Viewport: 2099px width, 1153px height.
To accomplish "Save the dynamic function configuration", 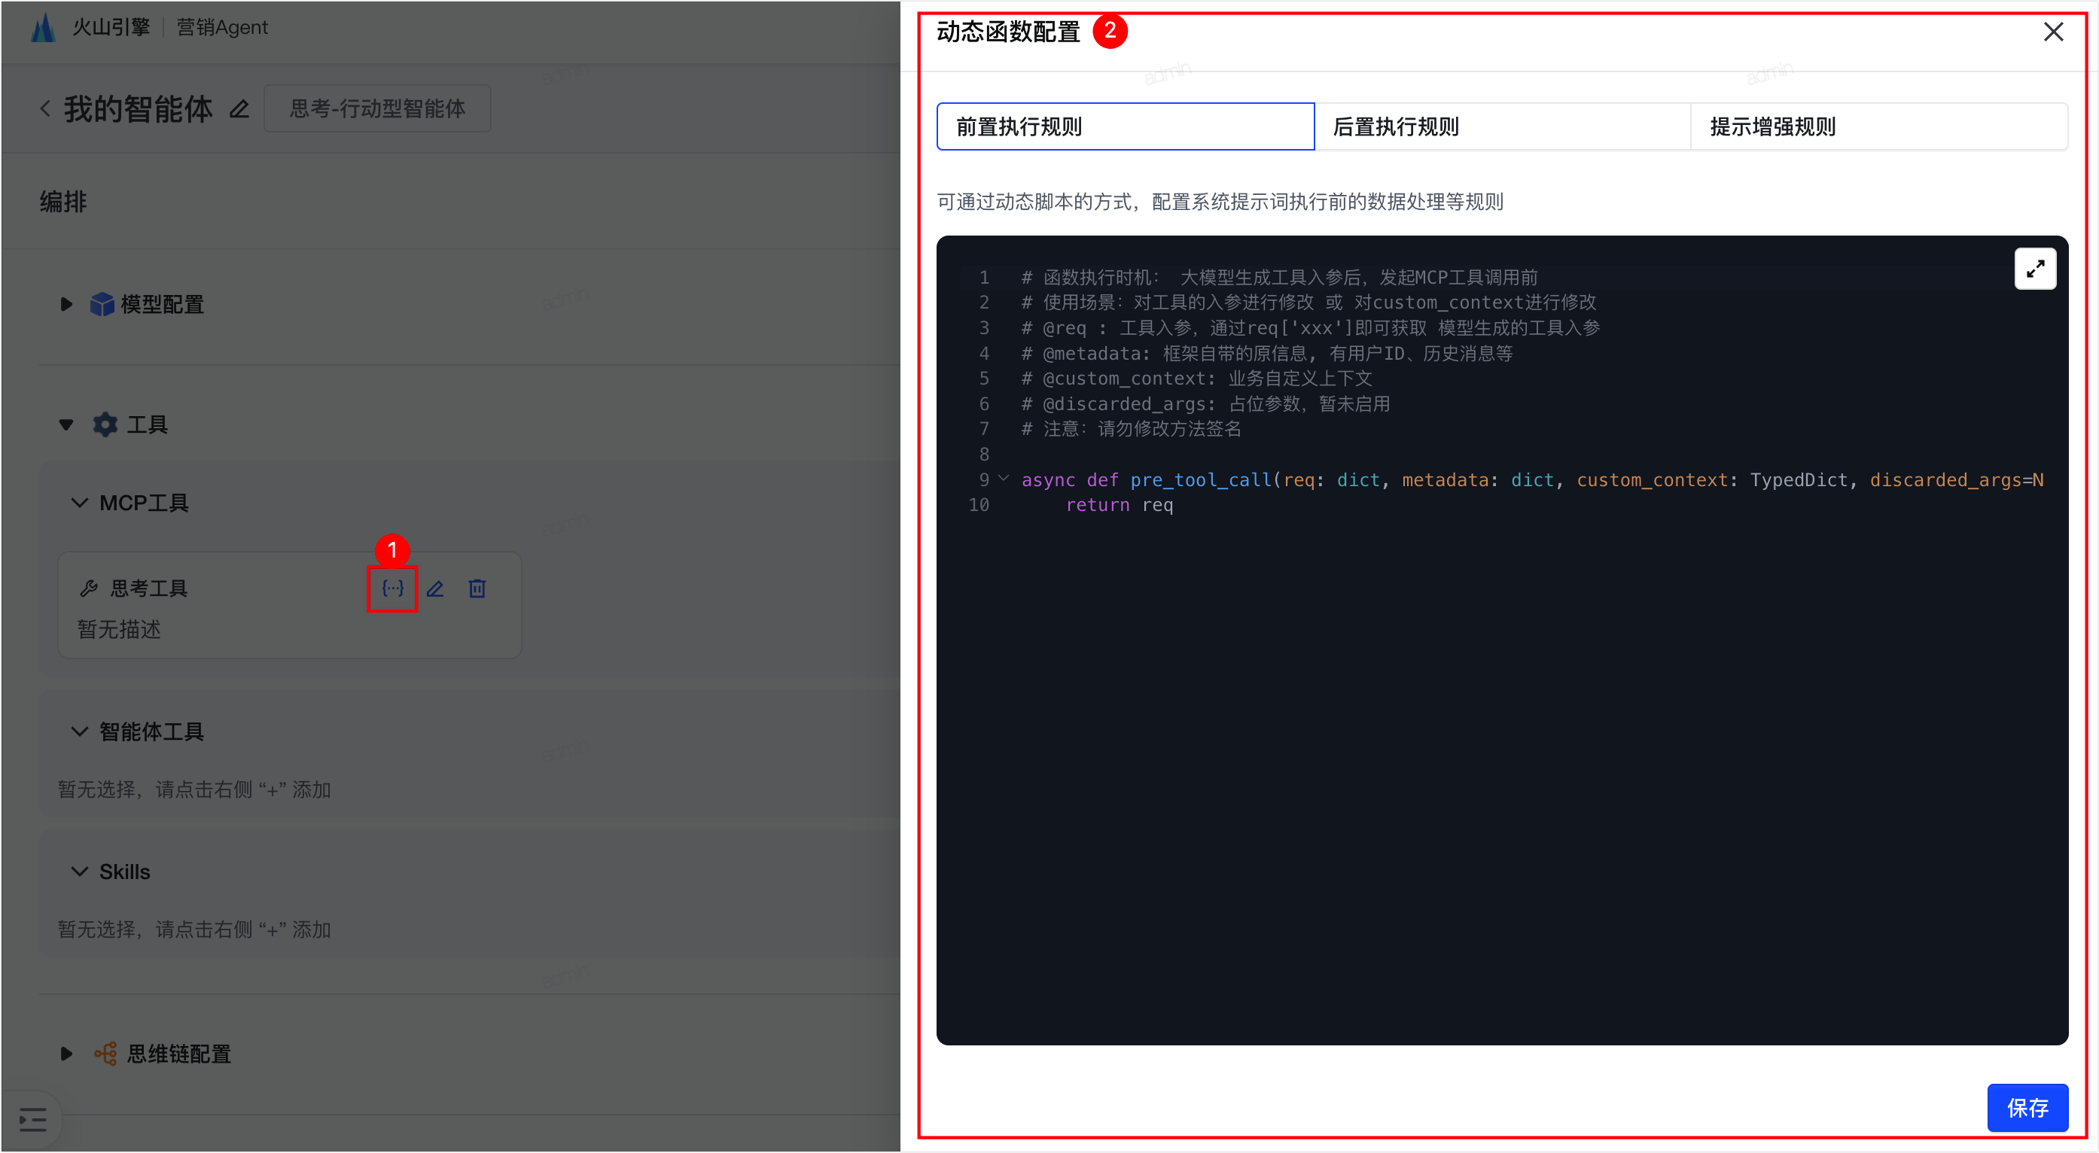I will [x=2027, y=1108].
